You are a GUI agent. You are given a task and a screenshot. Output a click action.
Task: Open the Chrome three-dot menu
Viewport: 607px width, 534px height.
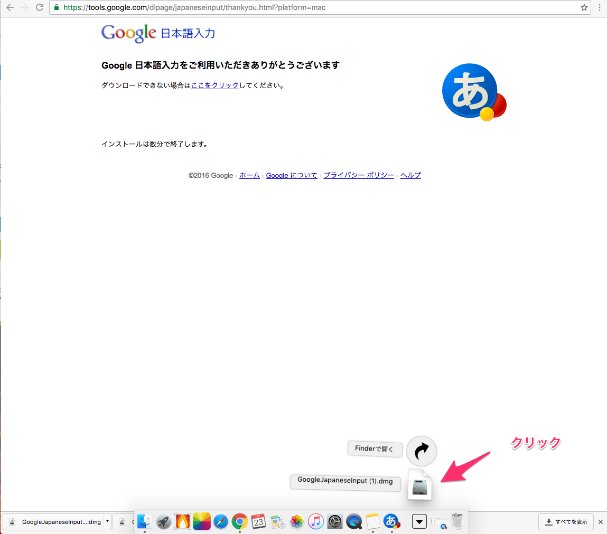pyautogui.click(x=600, y=7)
